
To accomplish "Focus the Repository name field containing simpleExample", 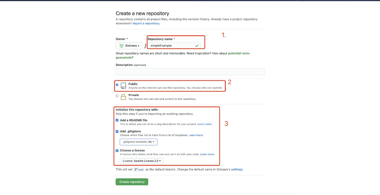I will click(174, 46).
